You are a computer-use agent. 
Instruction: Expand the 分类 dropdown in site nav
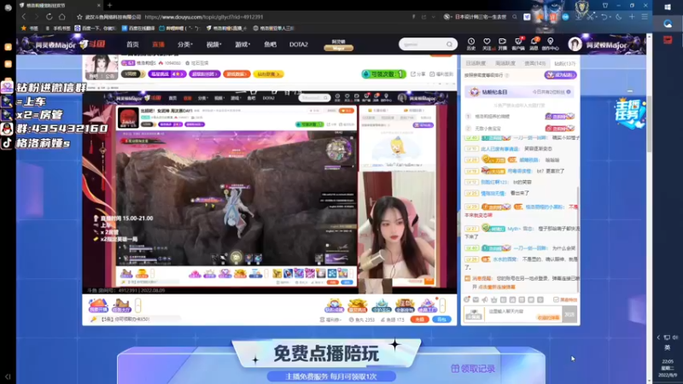tap(185, 44)
